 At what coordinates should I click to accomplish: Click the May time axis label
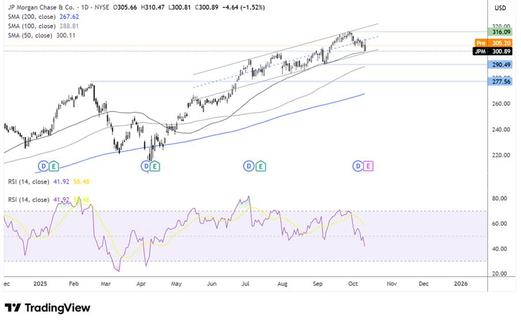point(176,284)
